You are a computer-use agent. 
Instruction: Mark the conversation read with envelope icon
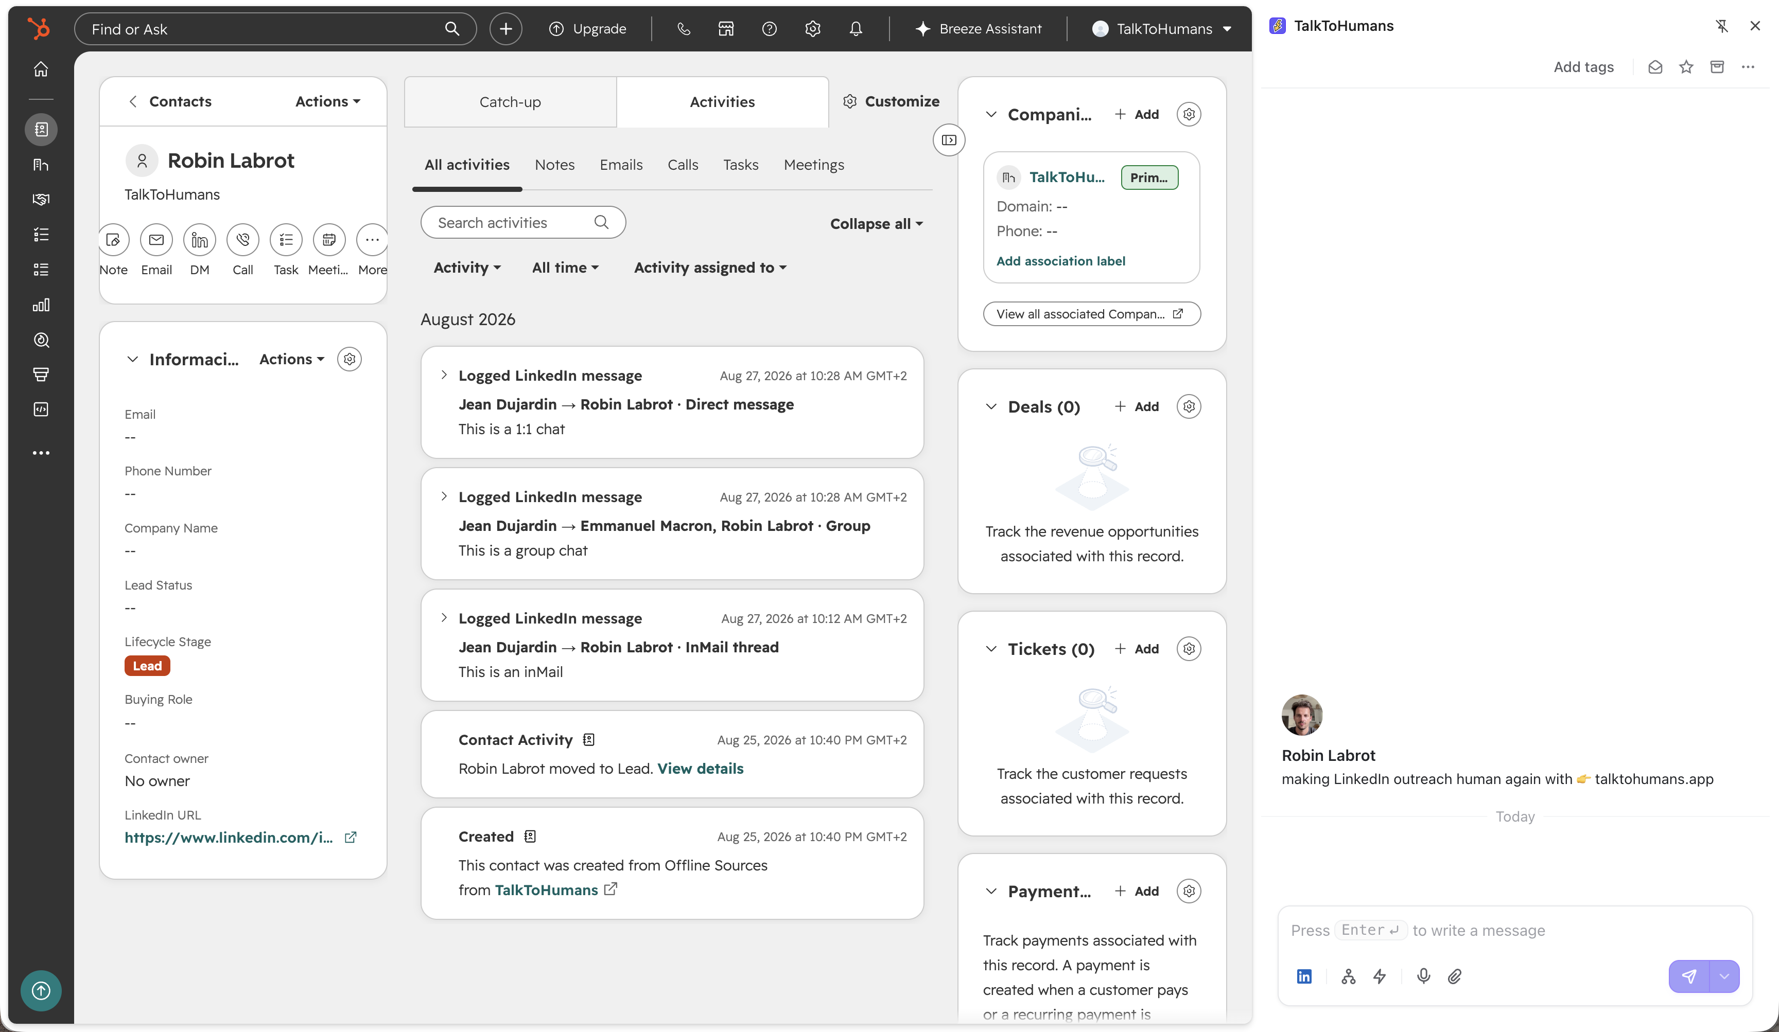tap(1655, 67)
